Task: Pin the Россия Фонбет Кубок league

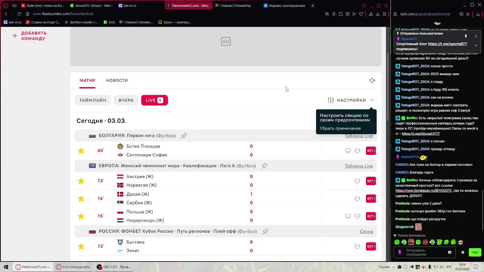Action: [x=265, y=231]
